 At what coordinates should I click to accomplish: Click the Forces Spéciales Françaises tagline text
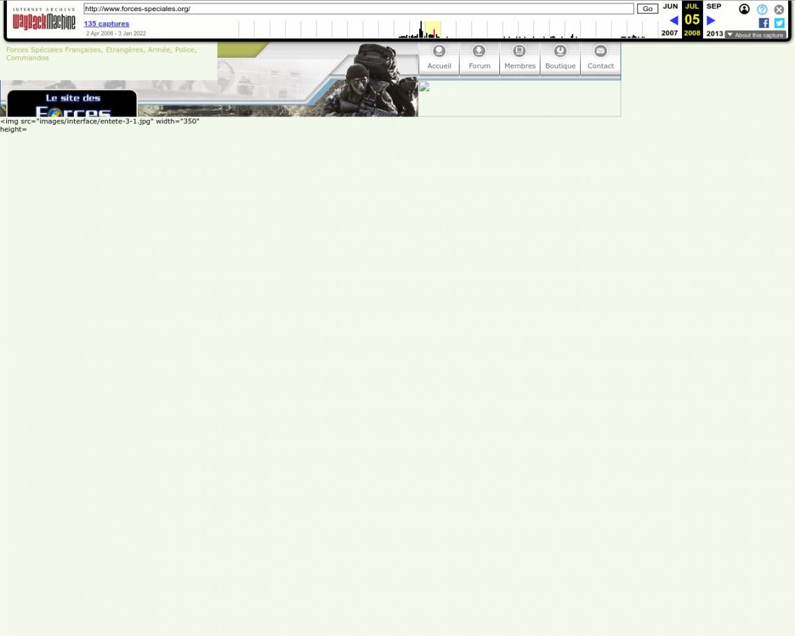click(x=101, y=54)
